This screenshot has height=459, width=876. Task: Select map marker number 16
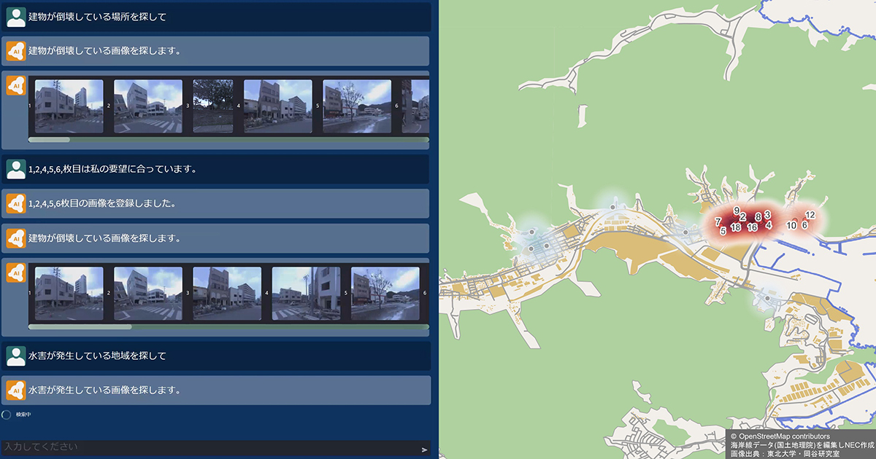pos(753,228)
